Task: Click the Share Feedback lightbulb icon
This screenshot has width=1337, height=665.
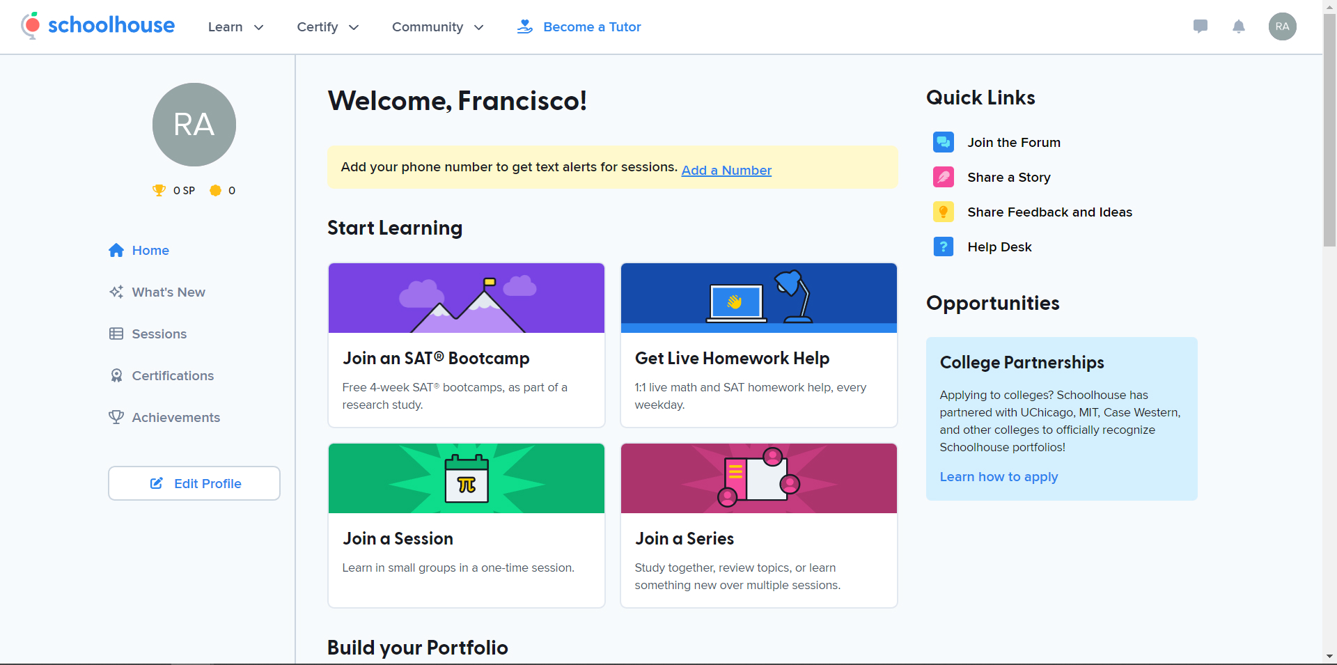Action: [x=944, y=212]
